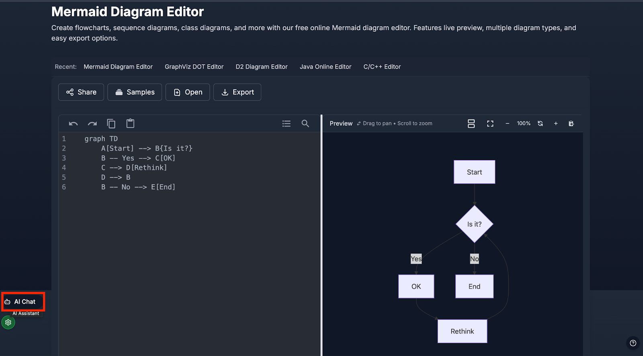Go to GraphViz DOT Editor
643x356 pixels.
[194, 67]
